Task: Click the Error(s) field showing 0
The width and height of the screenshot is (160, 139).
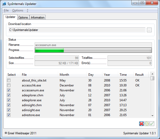Action: pos(130,63)
